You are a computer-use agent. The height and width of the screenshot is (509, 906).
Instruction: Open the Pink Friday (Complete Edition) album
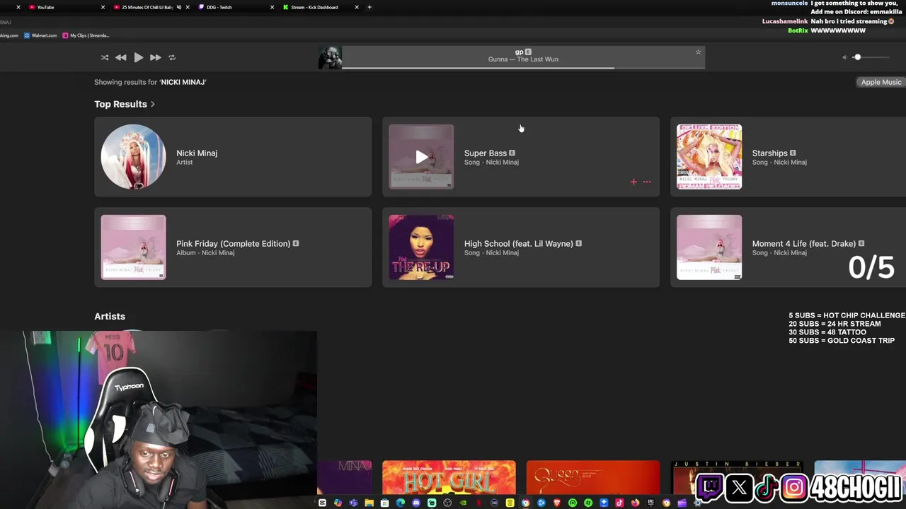coord(233,247)
